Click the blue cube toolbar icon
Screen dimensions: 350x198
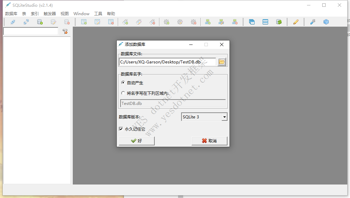click(326, 22)
